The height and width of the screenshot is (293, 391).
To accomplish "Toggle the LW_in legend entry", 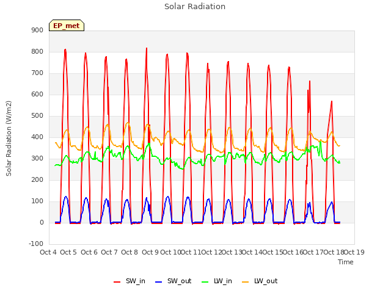I will tap(216, 281).
